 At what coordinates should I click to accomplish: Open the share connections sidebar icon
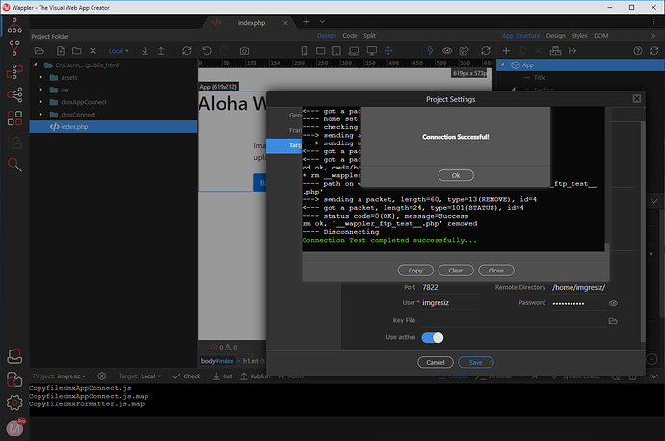click(x=14, y=95)
